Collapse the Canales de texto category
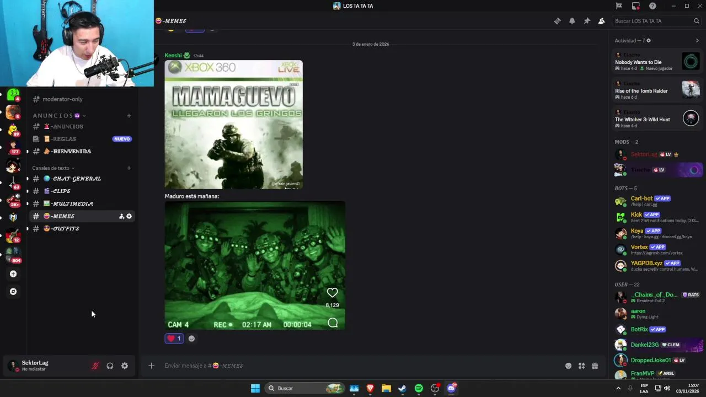Viewport: 706px width, 397px height. 53,168
